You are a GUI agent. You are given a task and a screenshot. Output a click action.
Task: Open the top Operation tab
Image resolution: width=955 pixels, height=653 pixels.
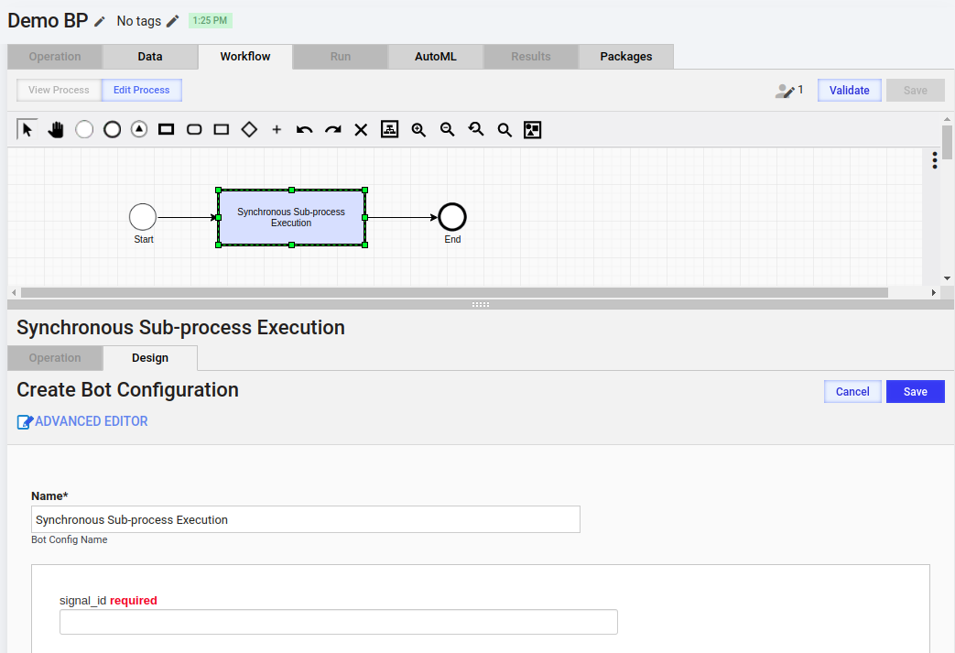click(55, 57)
